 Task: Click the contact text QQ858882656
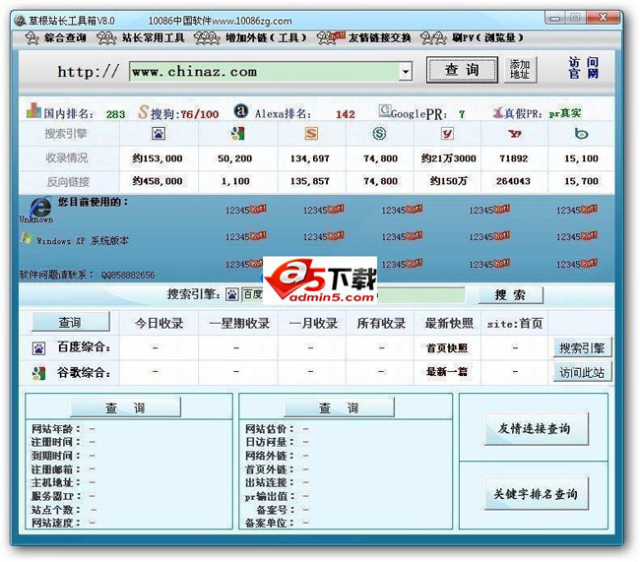pyautogui.click(x=128, y=275)
